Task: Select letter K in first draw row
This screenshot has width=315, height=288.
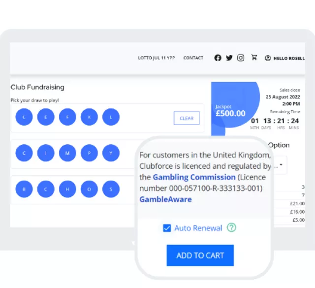Action: pyautogui.click(x=89, y=117)
